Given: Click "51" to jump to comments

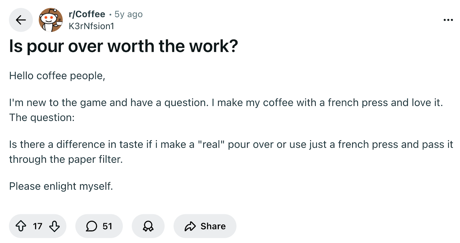Looking at the screenshot, I should click(x=107, y=226).
